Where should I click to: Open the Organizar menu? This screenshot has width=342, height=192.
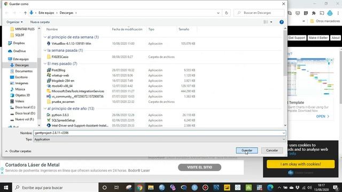14,22
